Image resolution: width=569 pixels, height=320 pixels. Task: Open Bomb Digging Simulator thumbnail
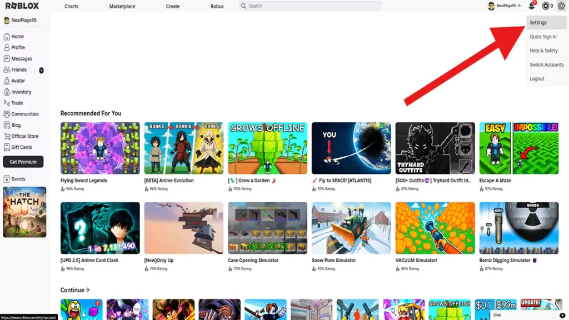coord(519,228)
